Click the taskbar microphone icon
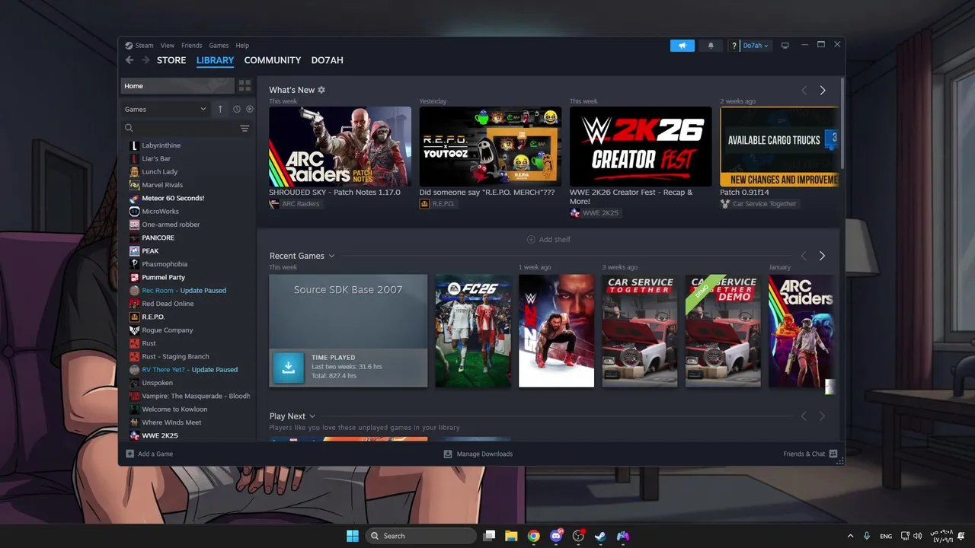975x548 pixels. [867, 536]
